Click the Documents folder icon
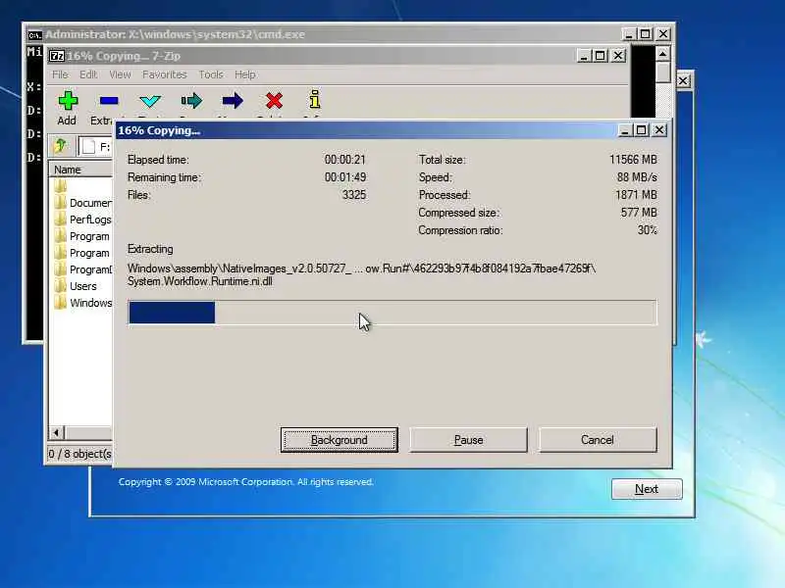The height and width of the screenshot is (588, 785). point(61,202)
